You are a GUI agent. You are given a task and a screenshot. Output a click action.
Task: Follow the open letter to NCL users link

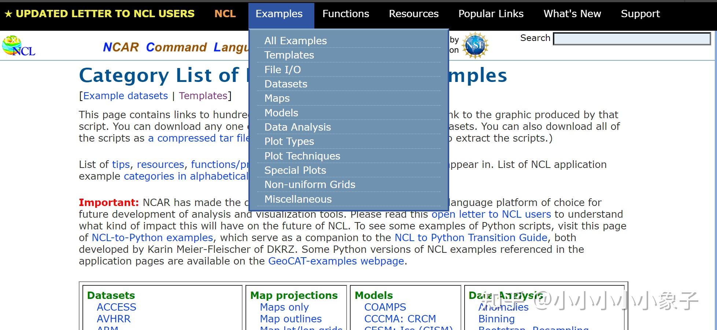pyautogui.click(x=491, y=214)
